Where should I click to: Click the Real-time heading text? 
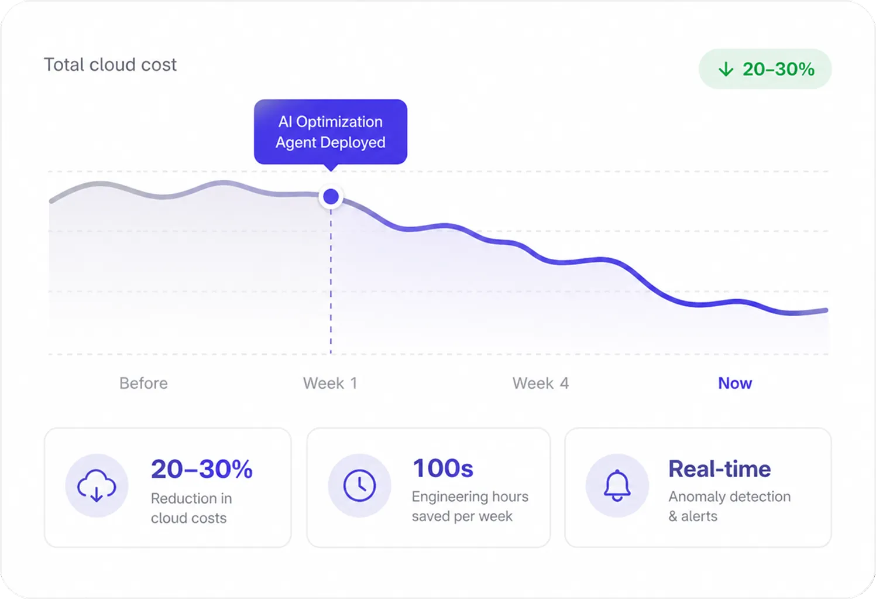[720, 468]
